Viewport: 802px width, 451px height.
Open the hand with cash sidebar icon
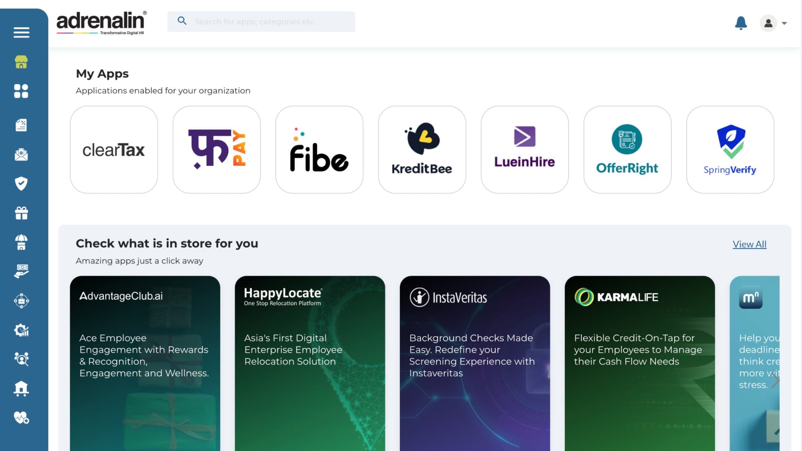21,271
